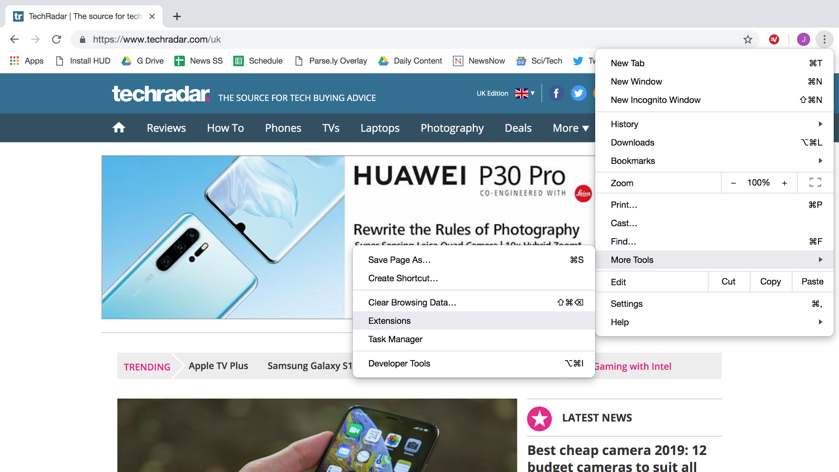Open G Drive bookmark
839x472 pixels.
click(x=143, y=61)
